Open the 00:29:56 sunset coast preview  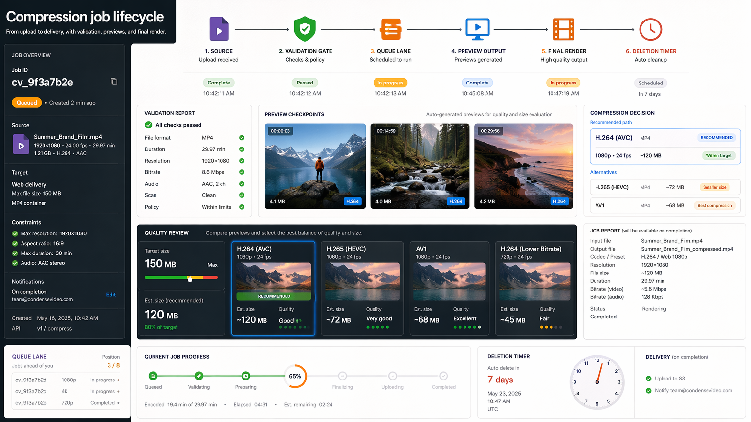pyautogui.click(x=524, y=166)
